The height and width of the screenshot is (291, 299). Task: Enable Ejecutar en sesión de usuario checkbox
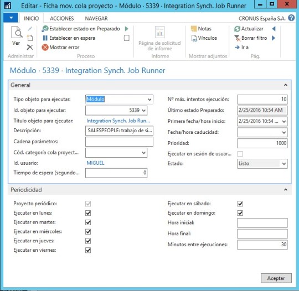click(x=240, y=154)
